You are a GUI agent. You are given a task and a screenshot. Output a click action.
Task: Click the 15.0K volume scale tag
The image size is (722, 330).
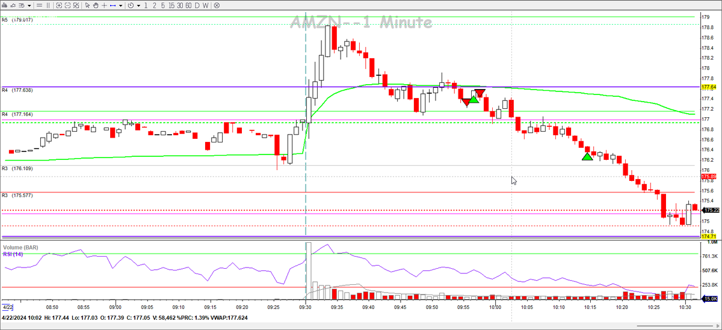(711, 299)
